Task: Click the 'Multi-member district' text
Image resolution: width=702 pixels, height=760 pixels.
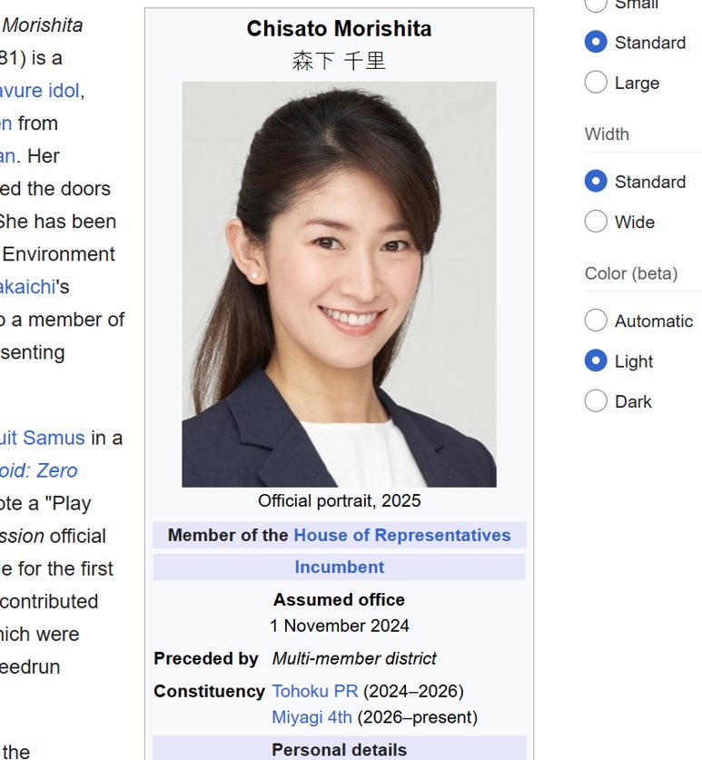Action: pos(354,658)
